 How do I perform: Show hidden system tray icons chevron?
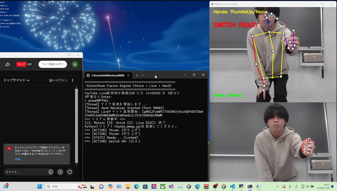coord(277,187)
